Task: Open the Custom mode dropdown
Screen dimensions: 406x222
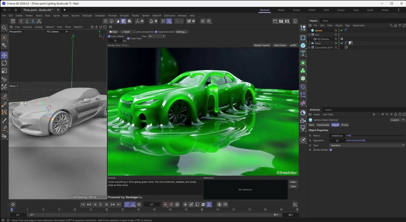Action: 397,120
